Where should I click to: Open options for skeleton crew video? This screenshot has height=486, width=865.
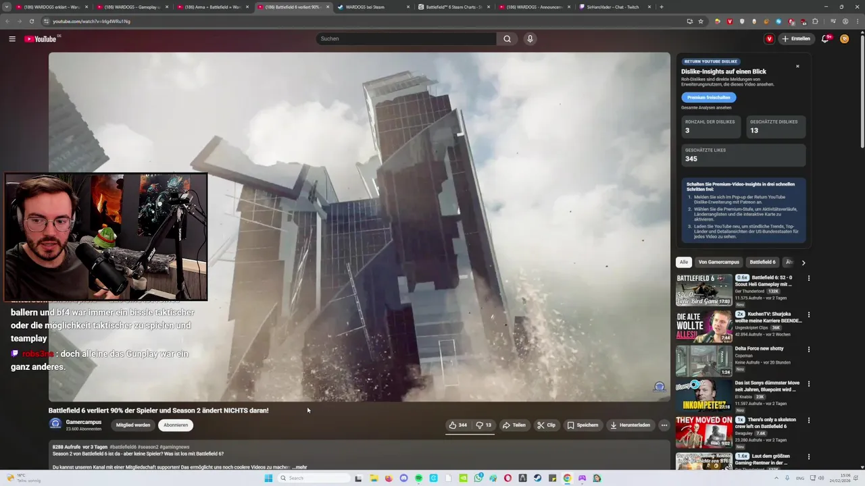pyautogui.click(x=808, y=420)
